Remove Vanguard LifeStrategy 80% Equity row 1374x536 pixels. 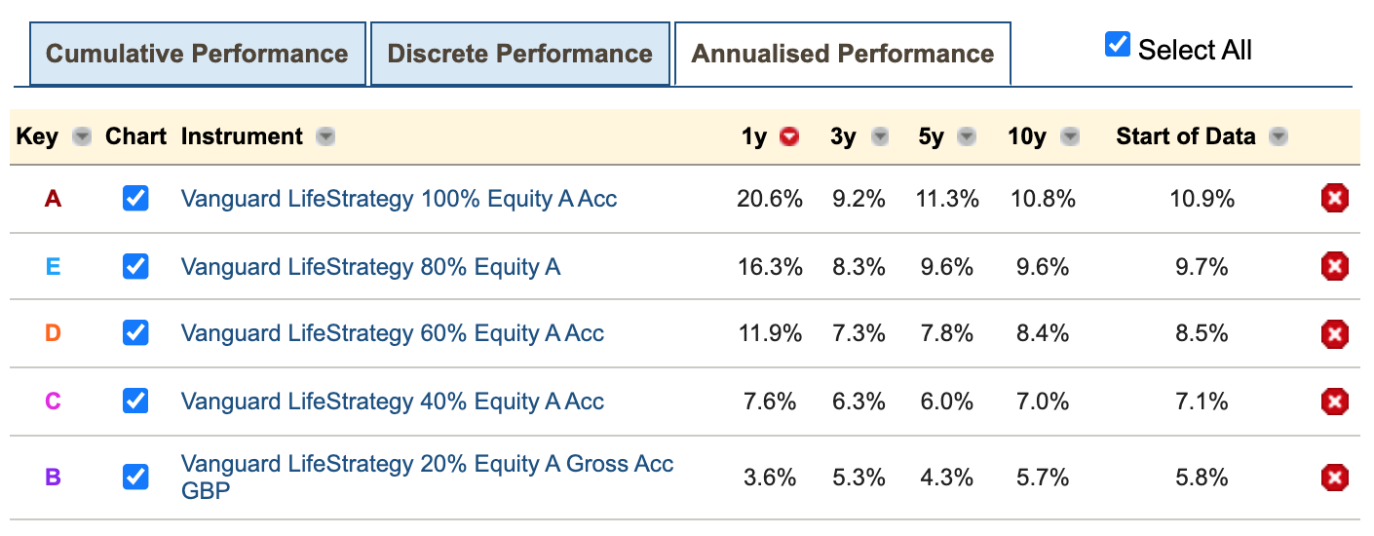click(x=1334, y=266)
